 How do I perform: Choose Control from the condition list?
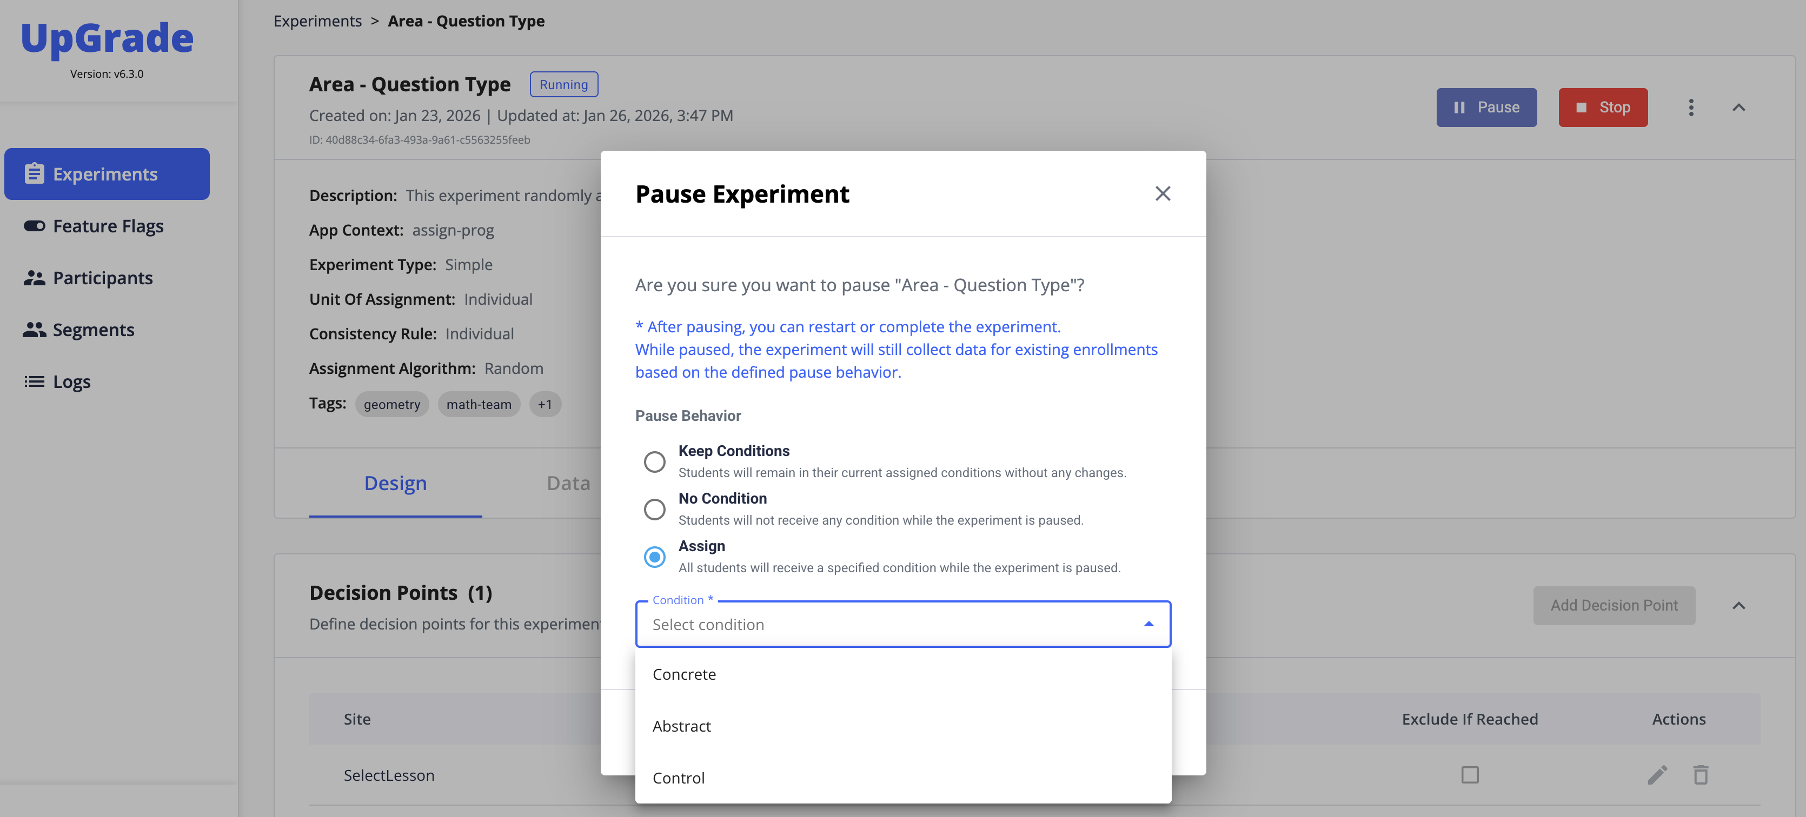point(679,778)
